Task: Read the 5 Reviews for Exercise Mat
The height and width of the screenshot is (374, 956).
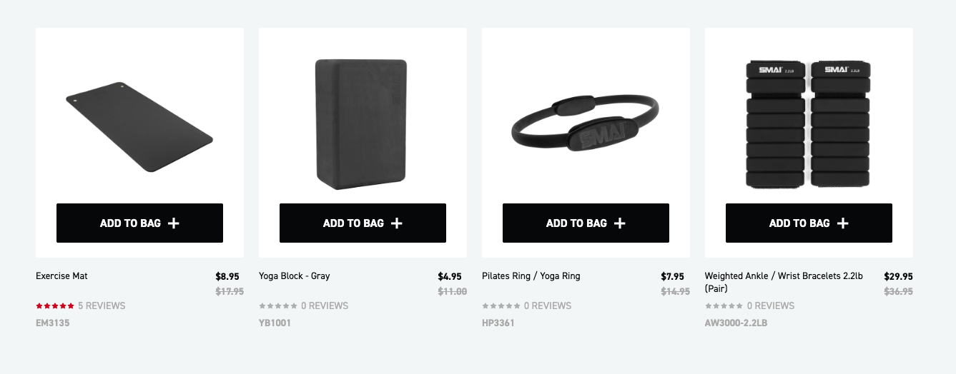Action: click(x=102, y=306)
